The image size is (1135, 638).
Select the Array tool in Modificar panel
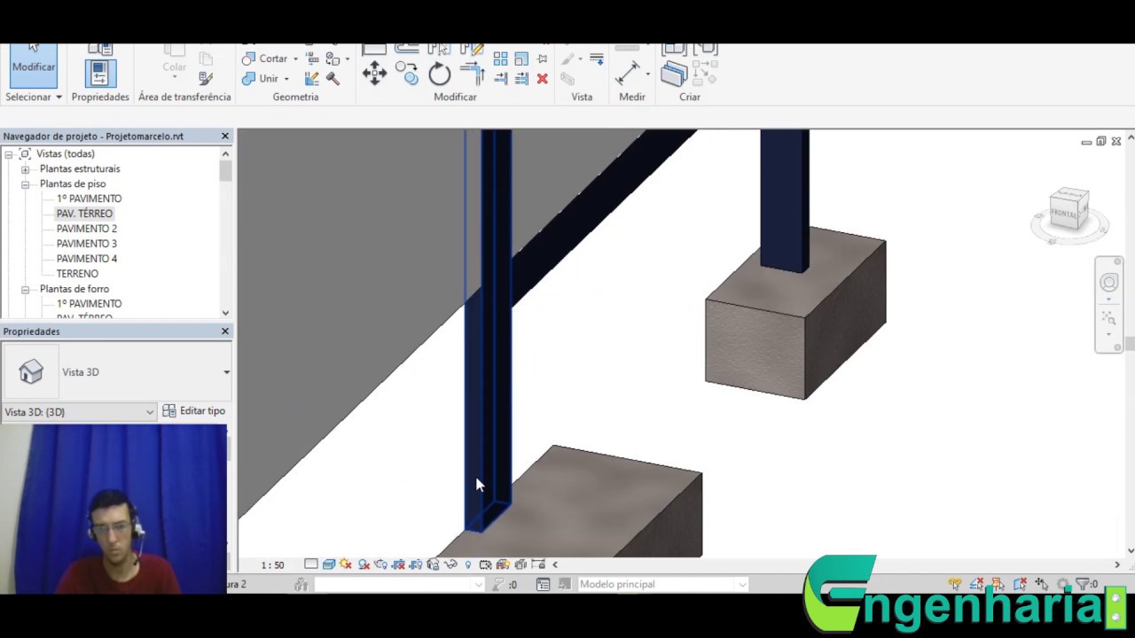pyautogui.click(x=500, y=58)
